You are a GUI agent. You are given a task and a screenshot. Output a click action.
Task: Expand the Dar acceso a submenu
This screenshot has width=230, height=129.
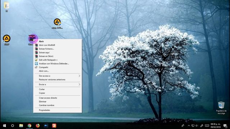pos(57,76)
